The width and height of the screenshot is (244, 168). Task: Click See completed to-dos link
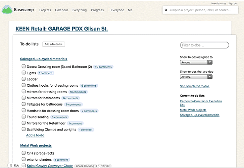click(x=195, y=86)
